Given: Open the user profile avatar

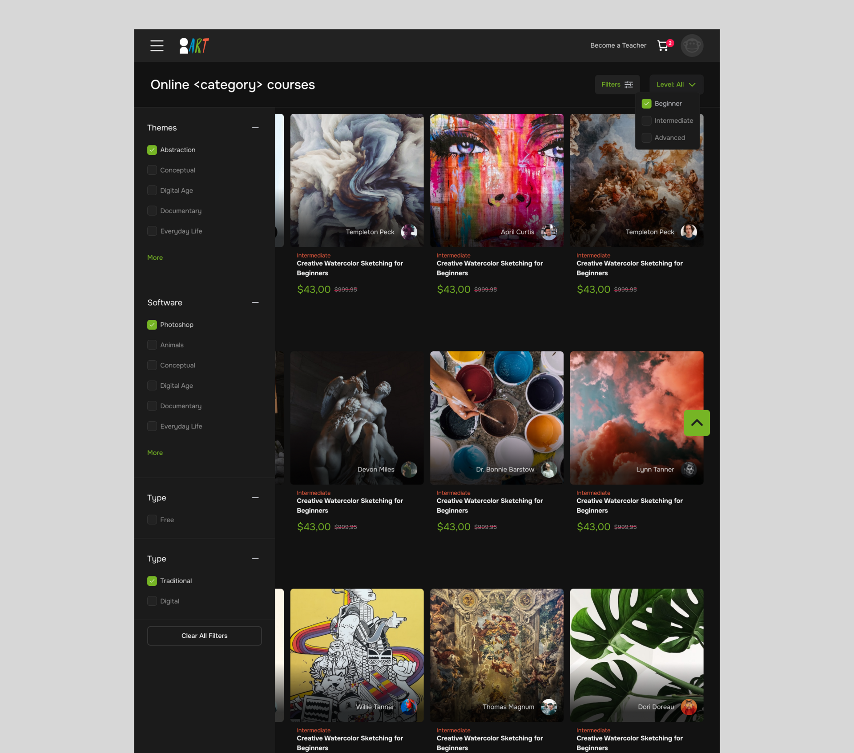Looking at the screenshot, I should 692,45.
